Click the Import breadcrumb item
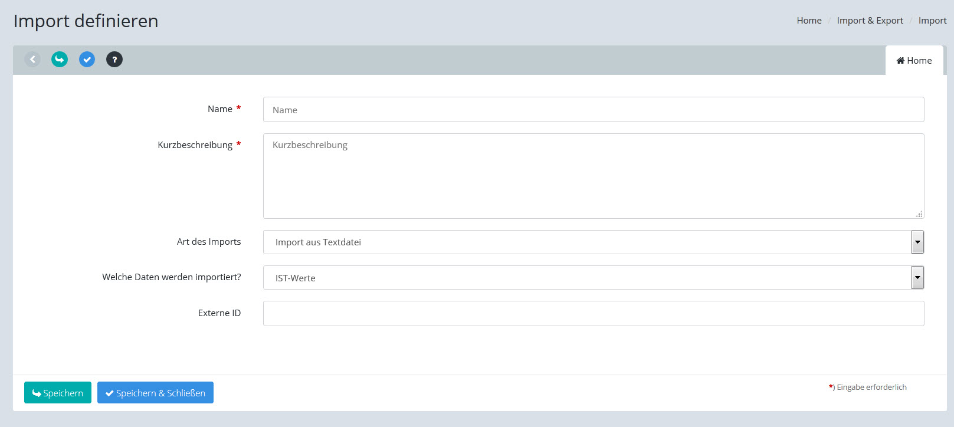954x427 pixels. click(x=932, y=21)
